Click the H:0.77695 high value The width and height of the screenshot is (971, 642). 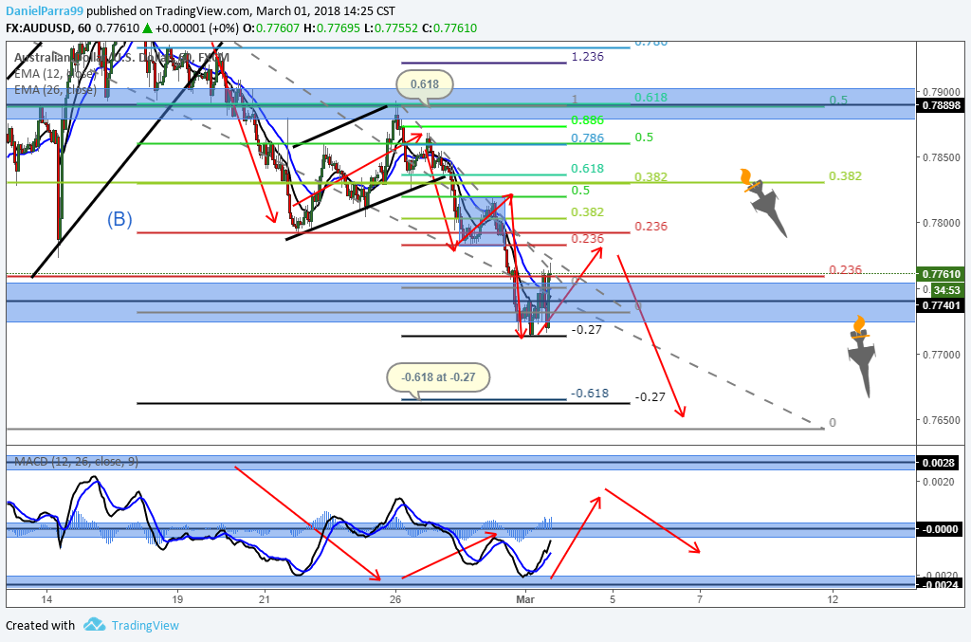tap(331, 28)
